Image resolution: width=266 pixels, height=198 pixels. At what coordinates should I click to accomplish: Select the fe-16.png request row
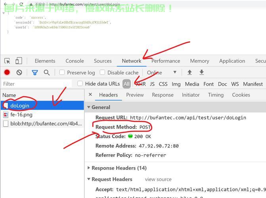(42, 115)
